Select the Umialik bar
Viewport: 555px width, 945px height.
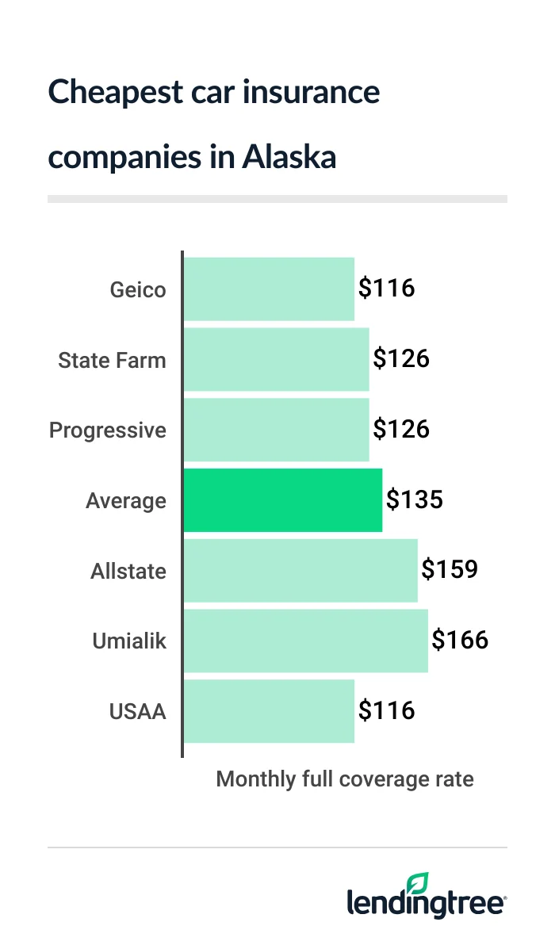[x=306, y=641]
